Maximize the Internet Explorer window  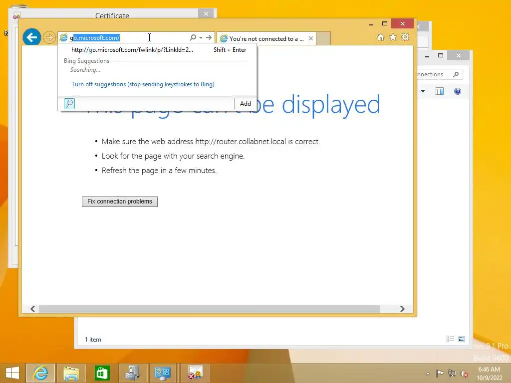click(385, 24)
